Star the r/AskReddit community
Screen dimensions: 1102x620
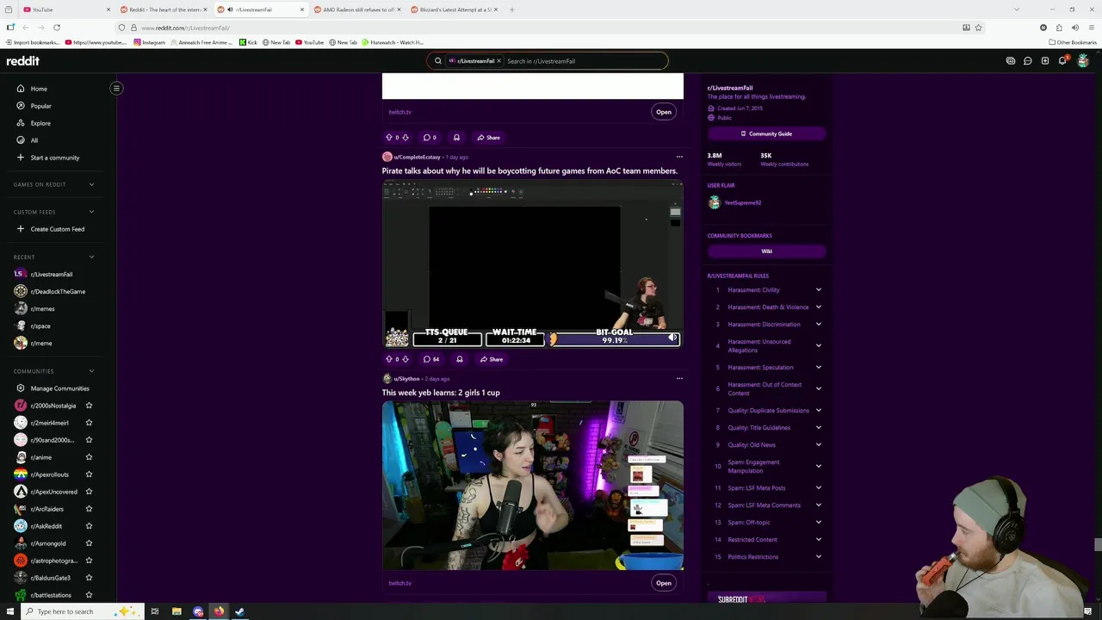point(89,526)
